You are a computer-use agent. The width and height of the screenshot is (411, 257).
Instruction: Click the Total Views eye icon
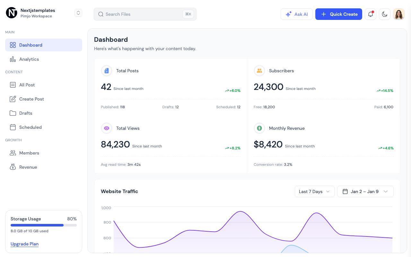pyautogui.click(x=107, y=128)
